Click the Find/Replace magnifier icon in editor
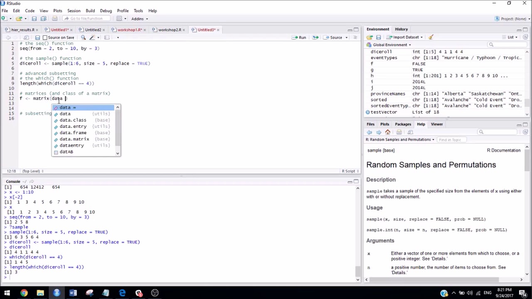This screenshot has width=532, height=299. coord(83,37)
